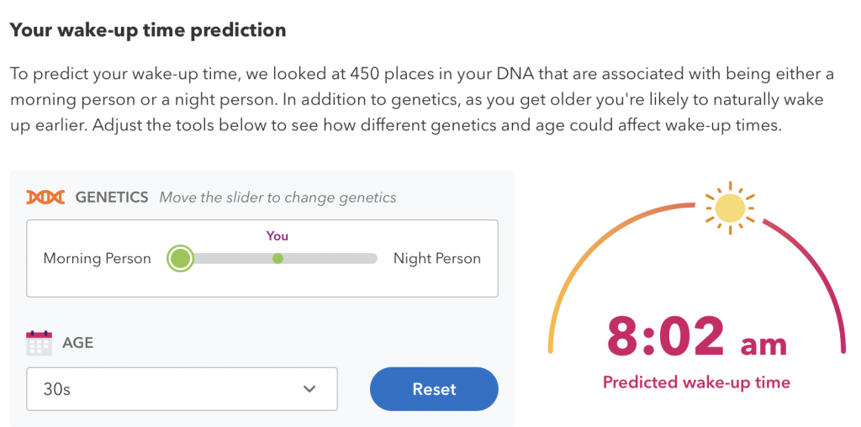Viewport: 861px width, 427px height.
Task: Click the chevron arrow in age dropdown
Action: [309, 389]
